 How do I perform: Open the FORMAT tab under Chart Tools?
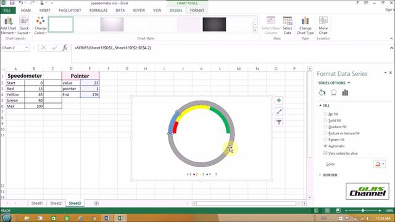(197, 10)
